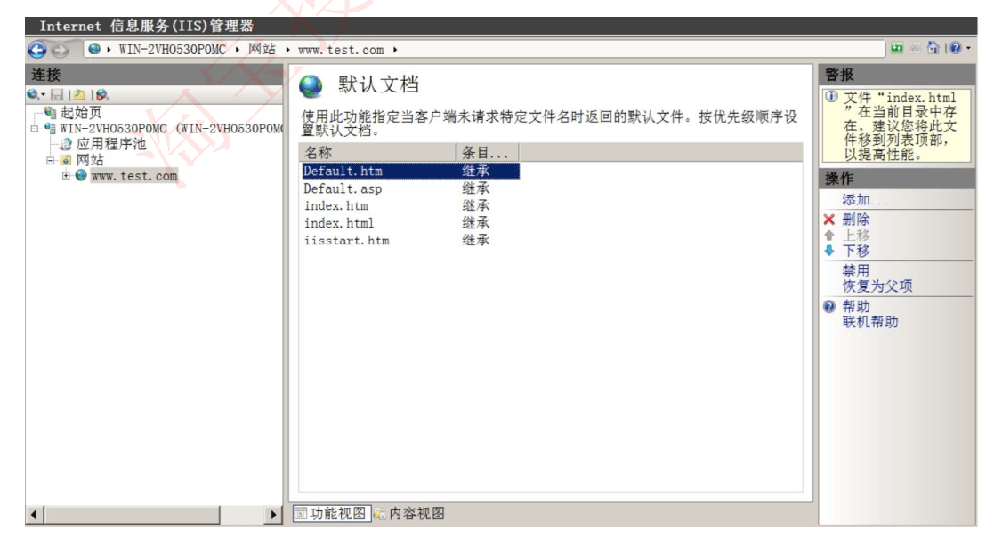Click the grey forward navigation arrow

pos(60,49)
